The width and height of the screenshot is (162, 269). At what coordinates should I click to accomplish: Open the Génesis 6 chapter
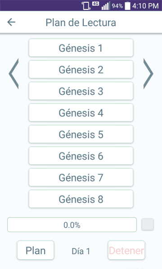pyautogui.click(x=81, y=156)
